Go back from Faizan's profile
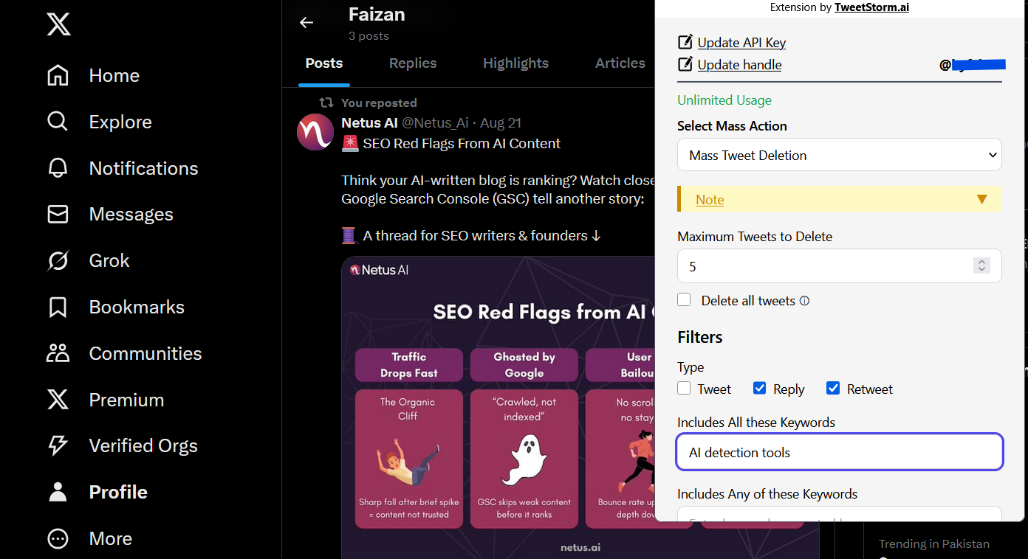 pyautogui.click(x=306, y=22)
